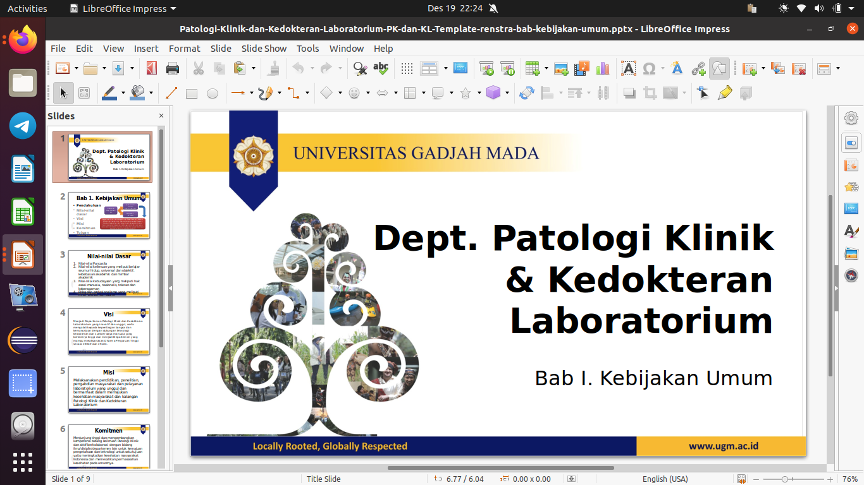
Task: Click zoom in plus button
Action: pos(830,479)
